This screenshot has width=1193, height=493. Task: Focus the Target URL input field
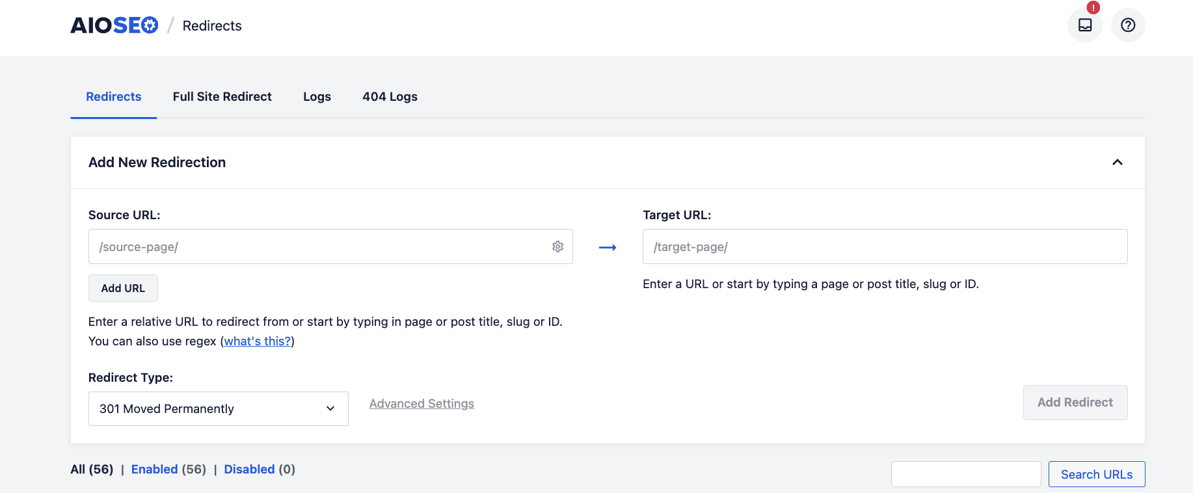point(885,246)
